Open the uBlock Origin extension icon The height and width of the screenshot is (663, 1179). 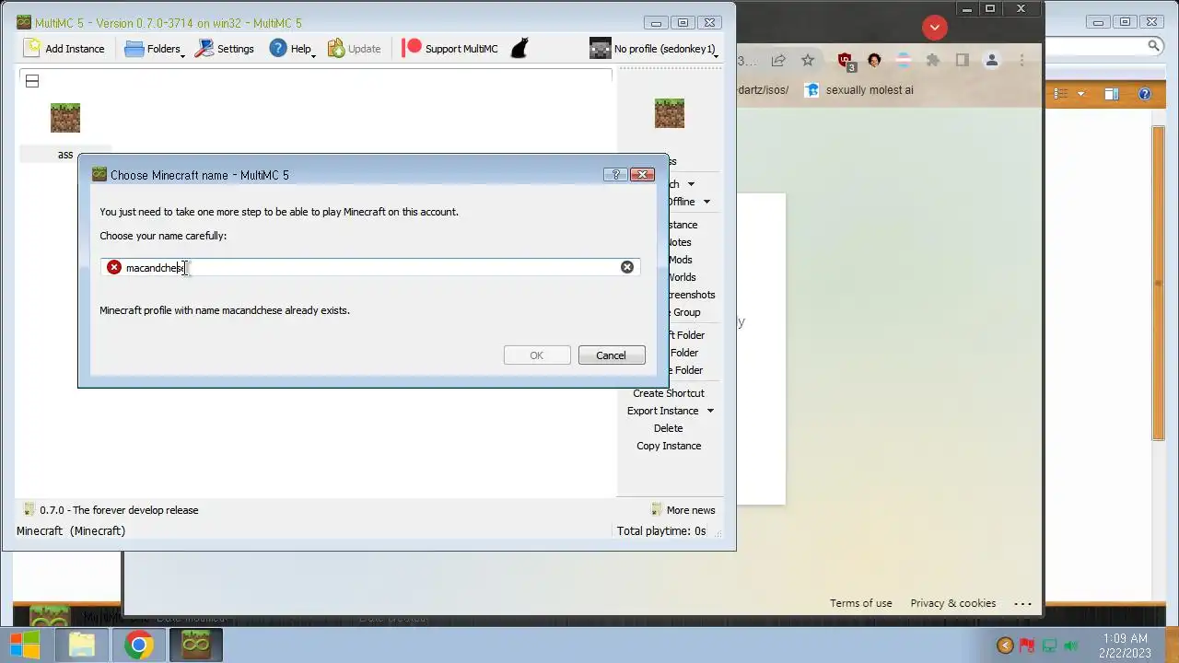[846, 61]
